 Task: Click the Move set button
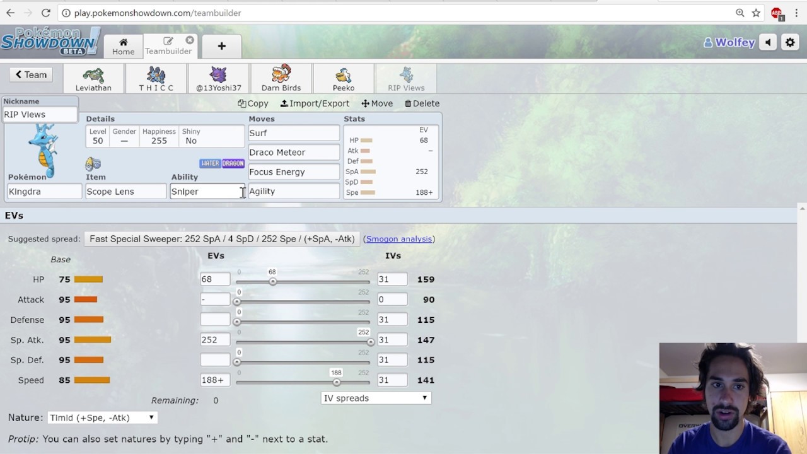[x=377, y=103]
